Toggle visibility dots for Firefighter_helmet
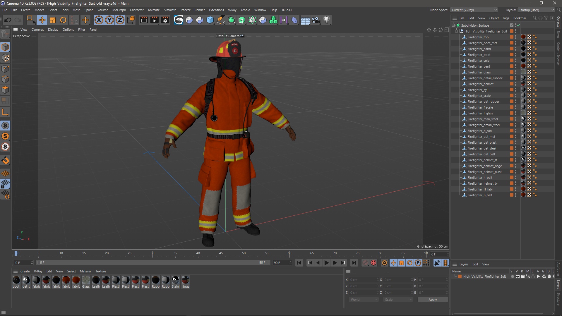 click(x=515, y=84)
